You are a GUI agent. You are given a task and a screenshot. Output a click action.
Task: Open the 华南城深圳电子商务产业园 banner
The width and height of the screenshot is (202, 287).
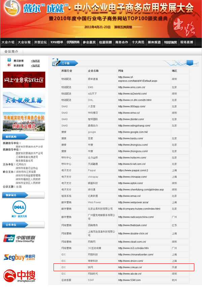(x=24, y=122)
